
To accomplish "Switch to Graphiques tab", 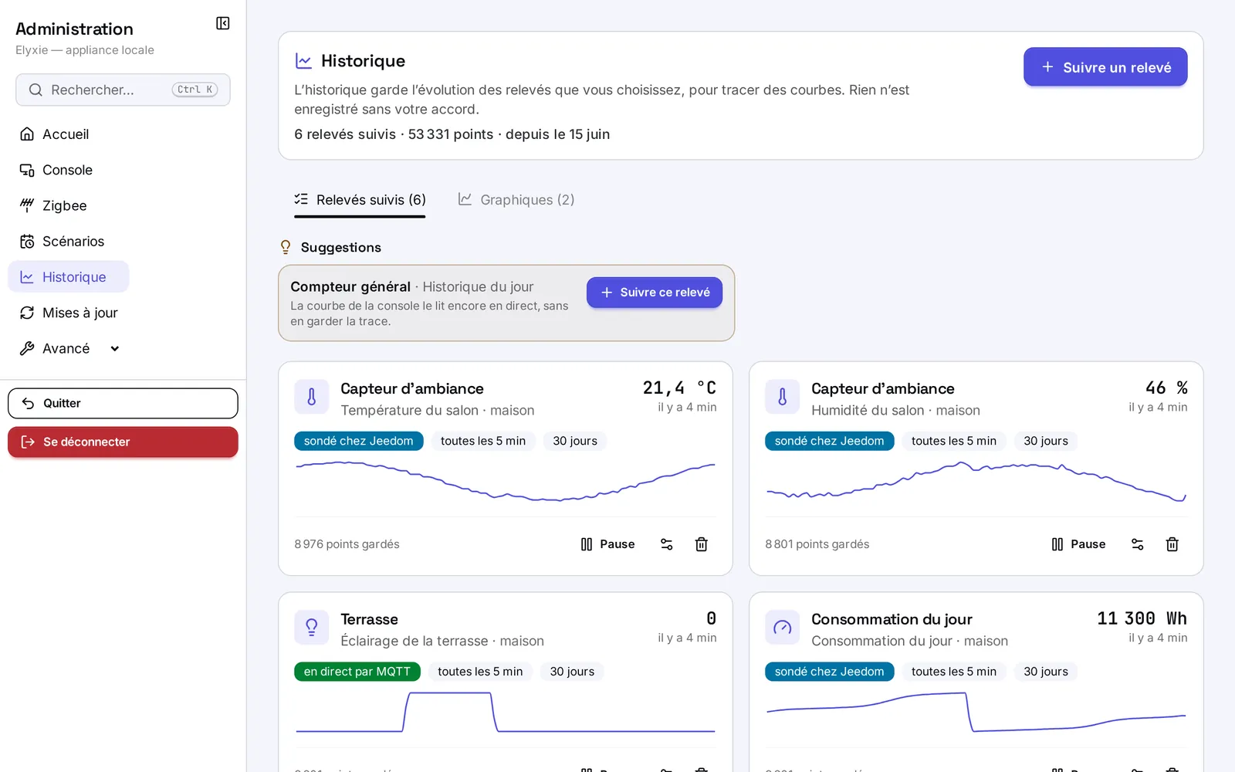I will click(516, 200).
